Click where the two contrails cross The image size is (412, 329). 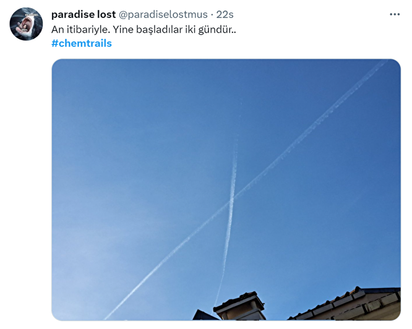point(232,201)
